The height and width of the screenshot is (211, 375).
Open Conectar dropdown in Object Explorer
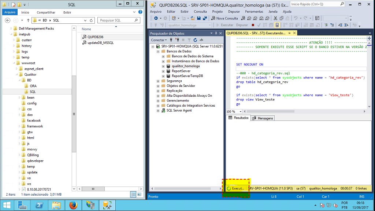(x=159, y=40)
